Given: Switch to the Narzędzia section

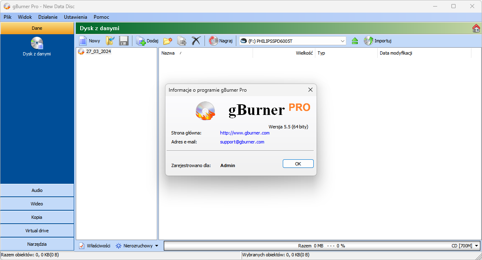Looking at the screenshot, I should tap(37, 245).
